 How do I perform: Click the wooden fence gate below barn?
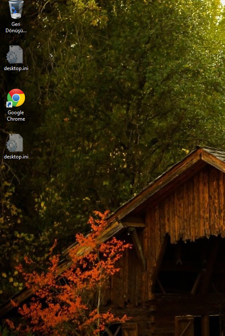point(184,326)
